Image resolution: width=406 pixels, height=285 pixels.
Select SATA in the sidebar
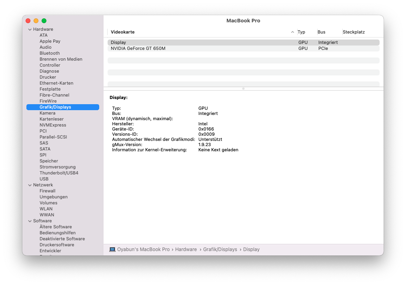click(45, 149)
